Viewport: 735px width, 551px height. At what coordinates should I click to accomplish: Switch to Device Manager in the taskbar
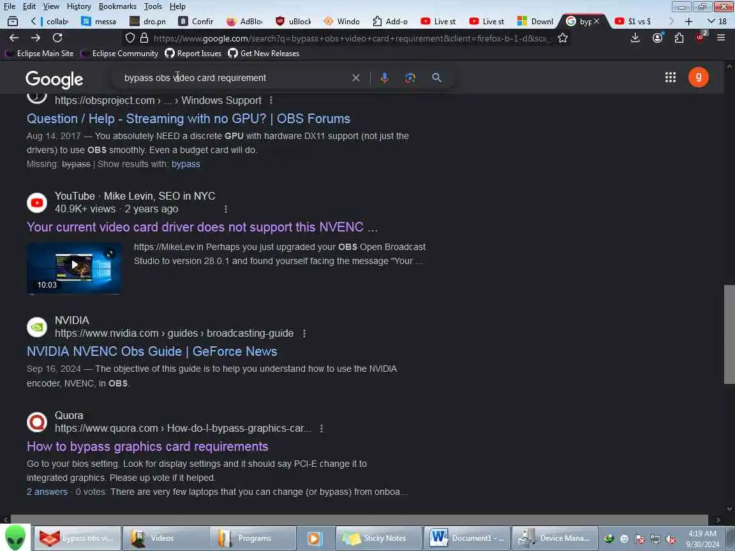554,538
